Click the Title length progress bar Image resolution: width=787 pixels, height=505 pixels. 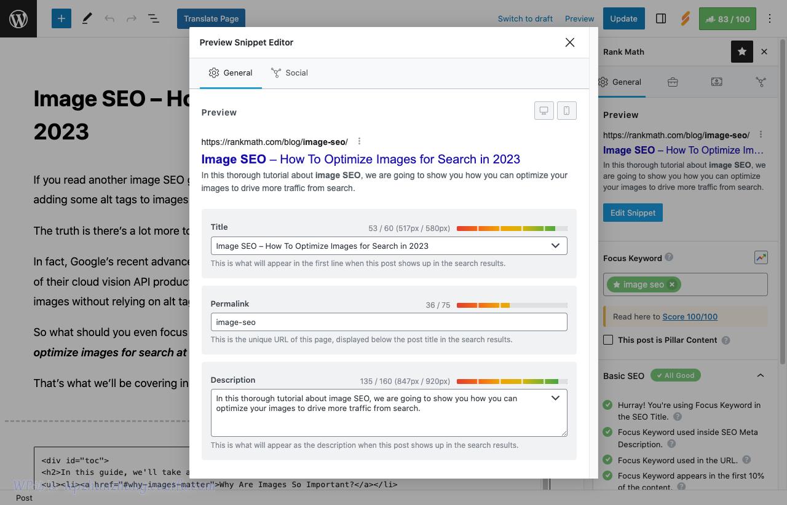click(512, 229)
